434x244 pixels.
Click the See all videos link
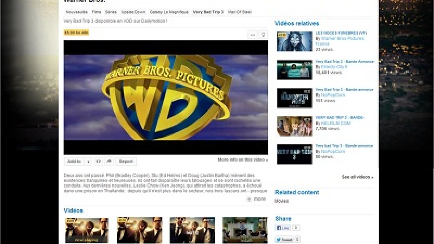pos(357,177)
